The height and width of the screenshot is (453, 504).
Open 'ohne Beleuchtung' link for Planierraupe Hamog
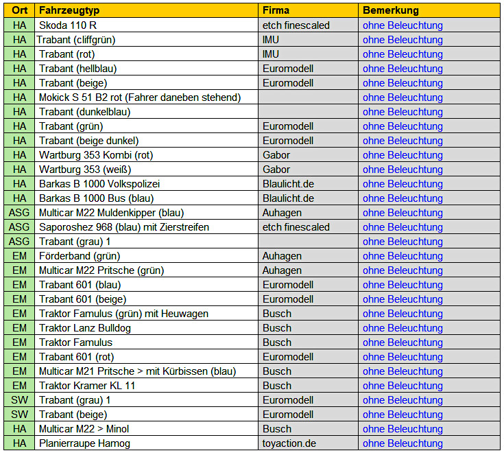click(403, 443)
